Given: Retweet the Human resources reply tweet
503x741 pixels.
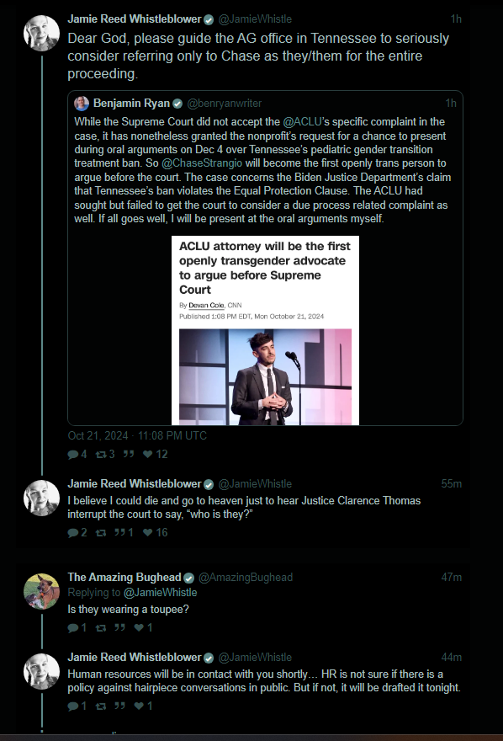Looking at the screenshot, I should [101, 706].
